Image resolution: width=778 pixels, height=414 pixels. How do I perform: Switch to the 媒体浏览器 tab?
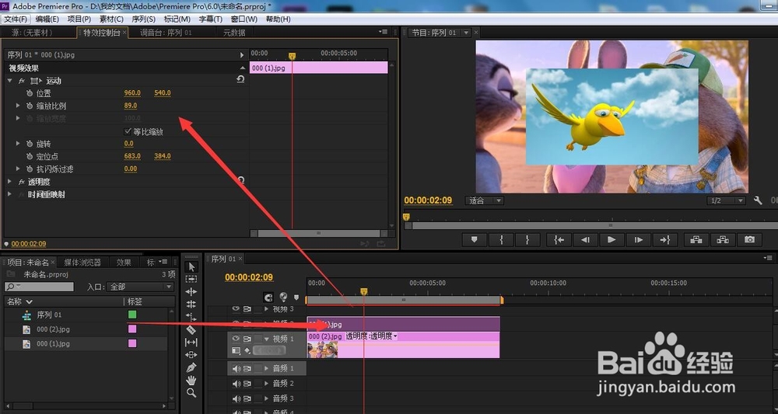[82, 263]
